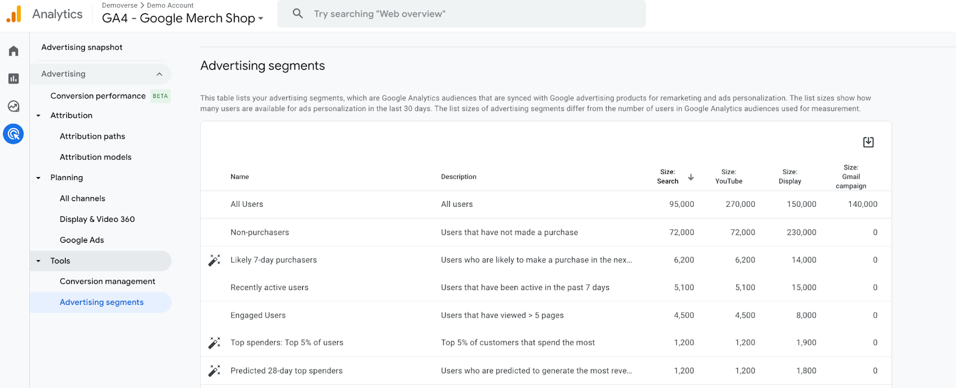Viewport: 956px width, 388px height.
Task: Open the Reports icon in left rail
Action: (x=13, y=78)
